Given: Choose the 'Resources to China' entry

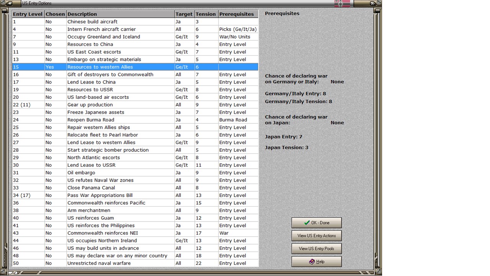Looking at the screenshot, I should [135, 44].
